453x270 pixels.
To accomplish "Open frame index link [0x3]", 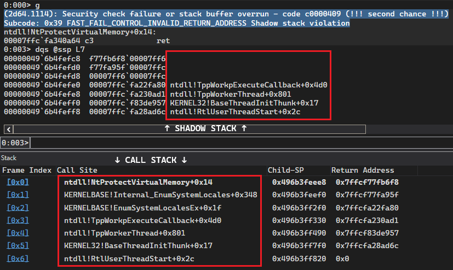I will [18, 220].
